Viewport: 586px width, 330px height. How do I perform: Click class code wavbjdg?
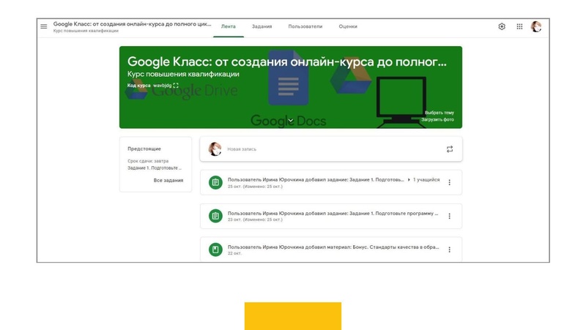(162, 86)
